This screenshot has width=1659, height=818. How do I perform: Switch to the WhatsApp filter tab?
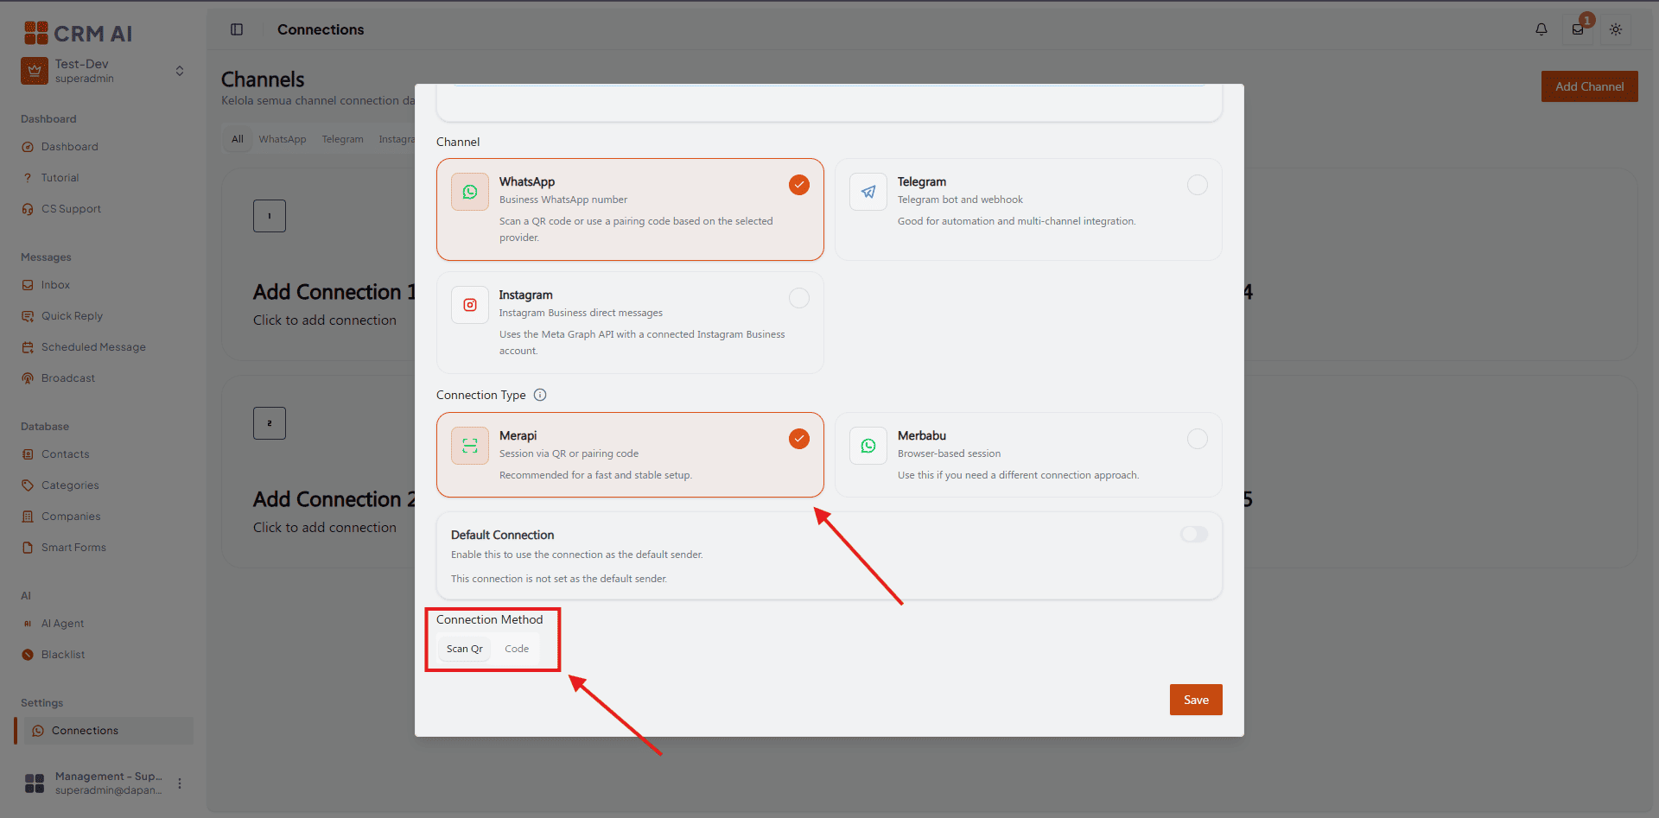pyautogui.click(x=283, y=139)
